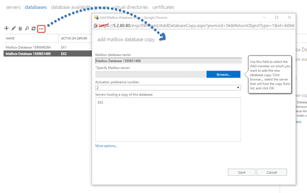This screenshot has height=193, width=307.
Task: Click the magnifier search icon
Action: (x=27, y=29)
